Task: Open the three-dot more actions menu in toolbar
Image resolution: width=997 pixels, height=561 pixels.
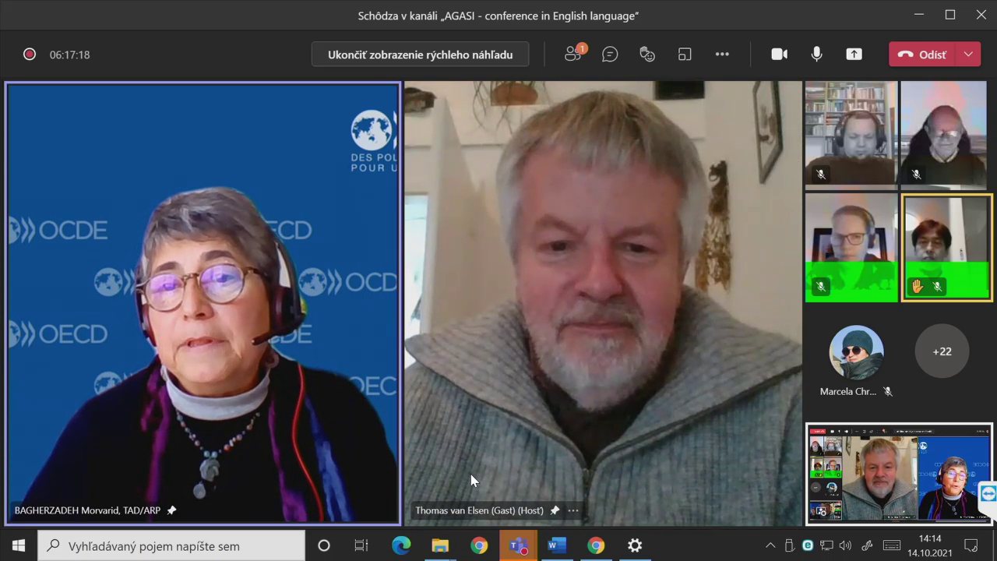Action: point(722,54)
